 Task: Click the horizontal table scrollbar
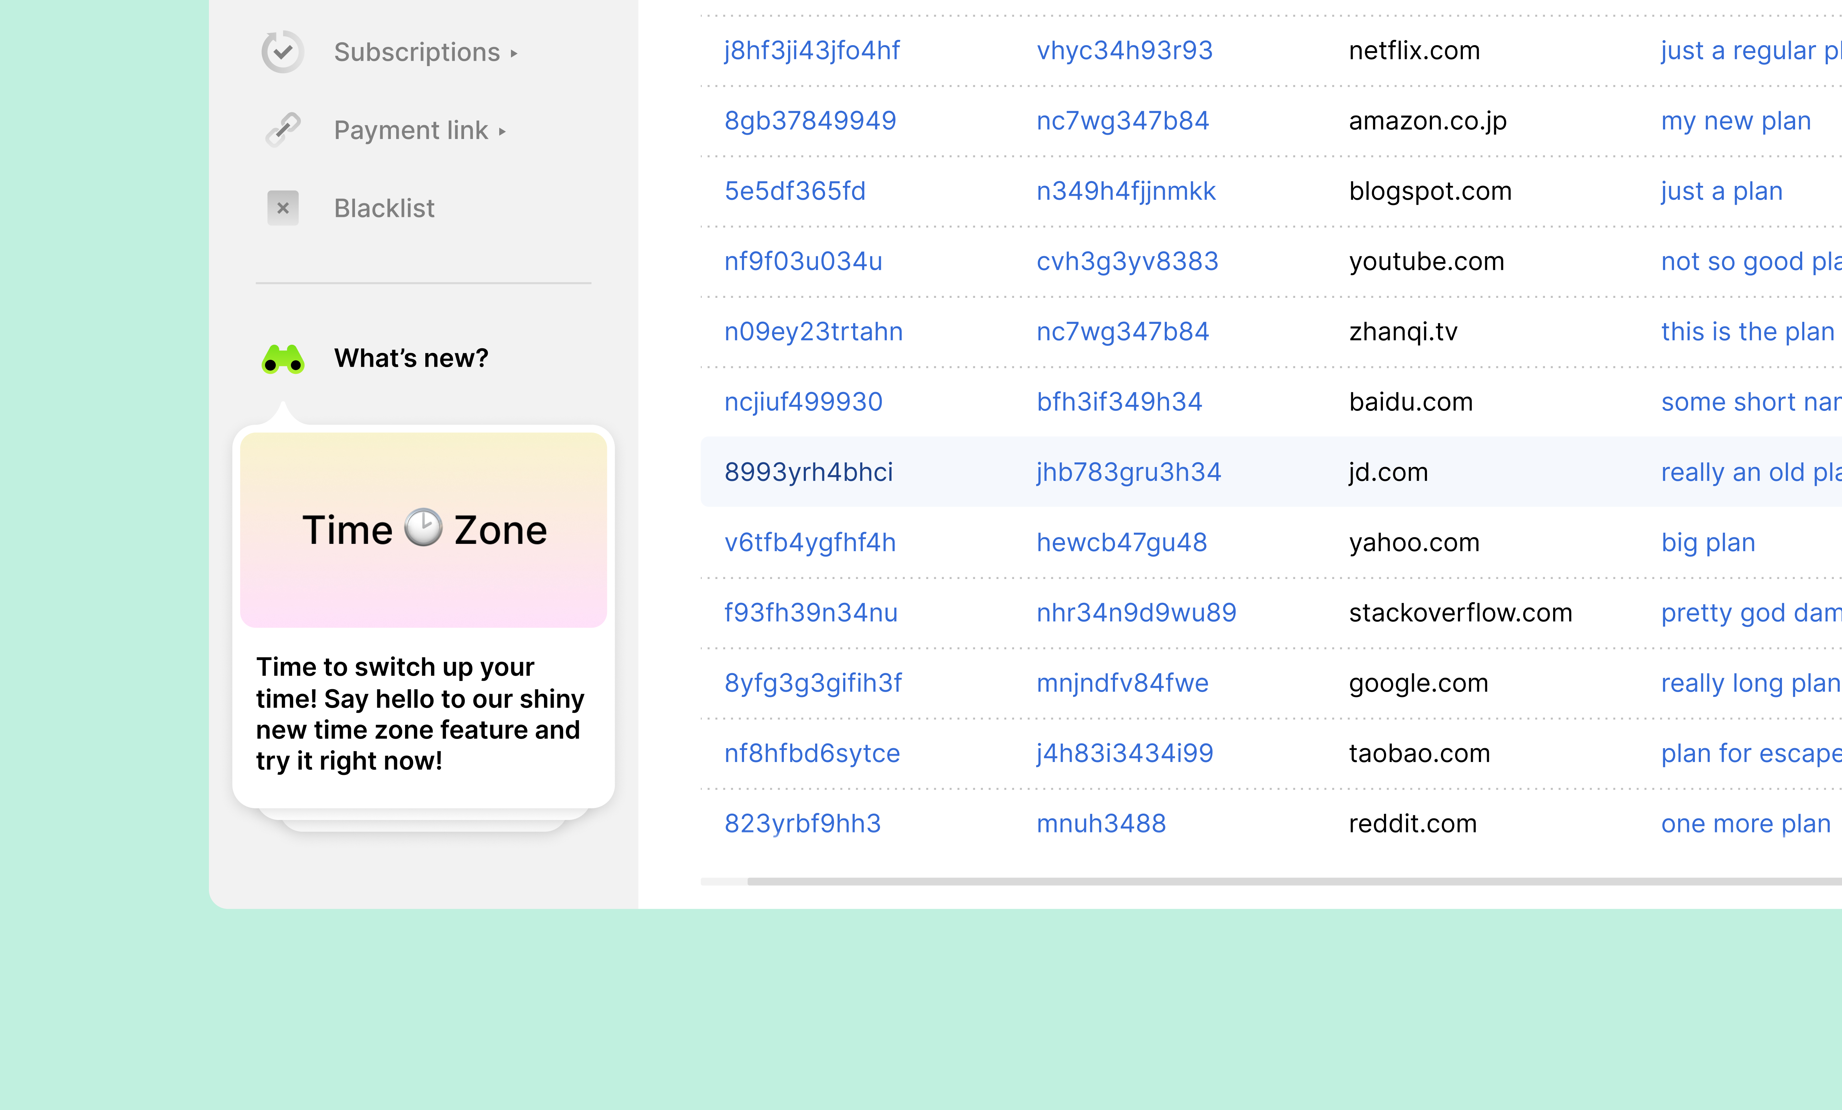1294,881
